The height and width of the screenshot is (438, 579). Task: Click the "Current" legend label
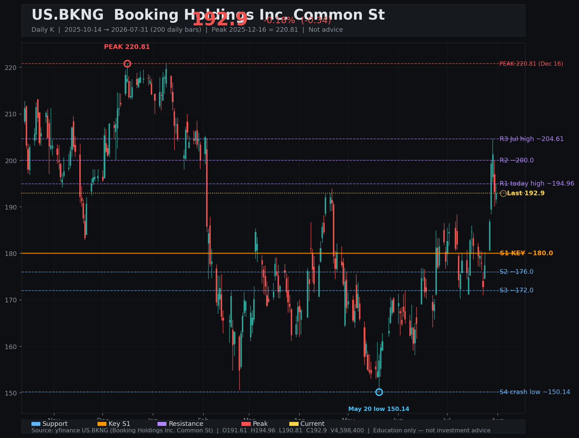(x=313, y=424)
